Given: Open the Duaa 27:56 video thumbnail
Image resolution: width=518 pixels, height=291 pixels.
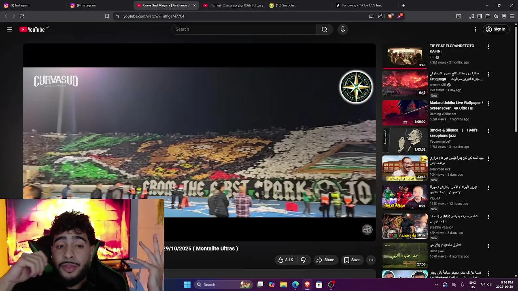Looking at the screenshot, I should 405,255.
